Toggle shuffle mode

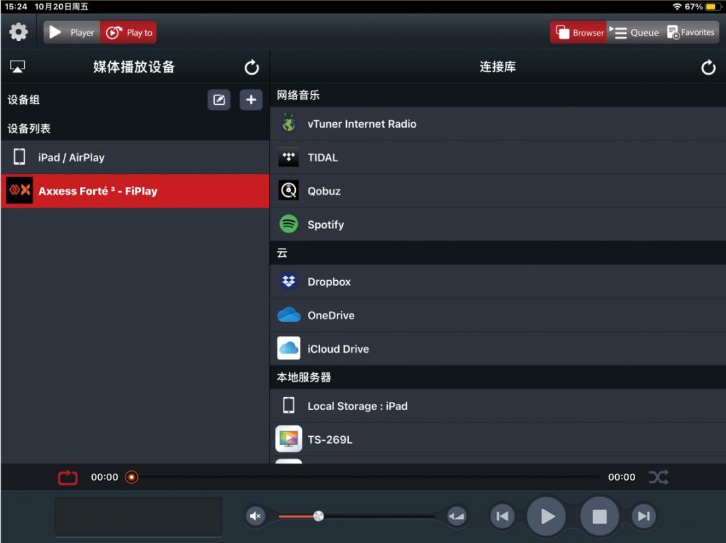coord(658,477)
